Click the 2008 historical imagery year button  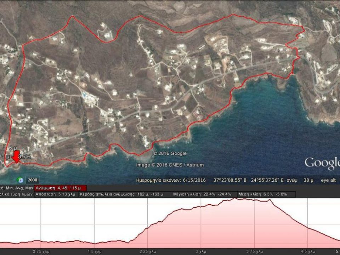click(33, 180)
